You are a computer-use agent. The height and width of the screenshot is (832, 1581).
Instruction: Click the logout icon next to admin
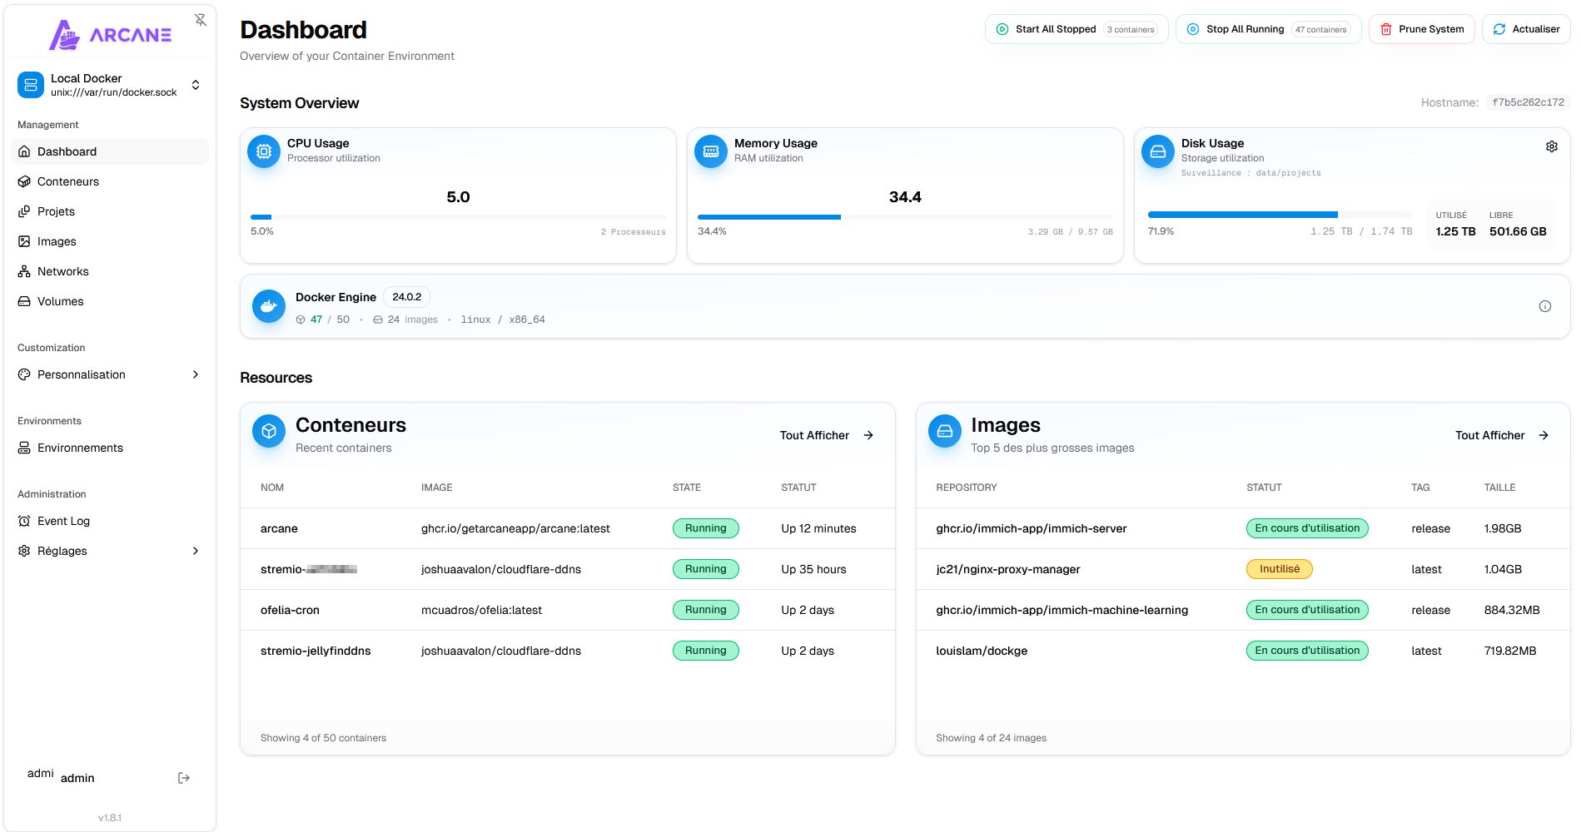click(x=184, y=778)
